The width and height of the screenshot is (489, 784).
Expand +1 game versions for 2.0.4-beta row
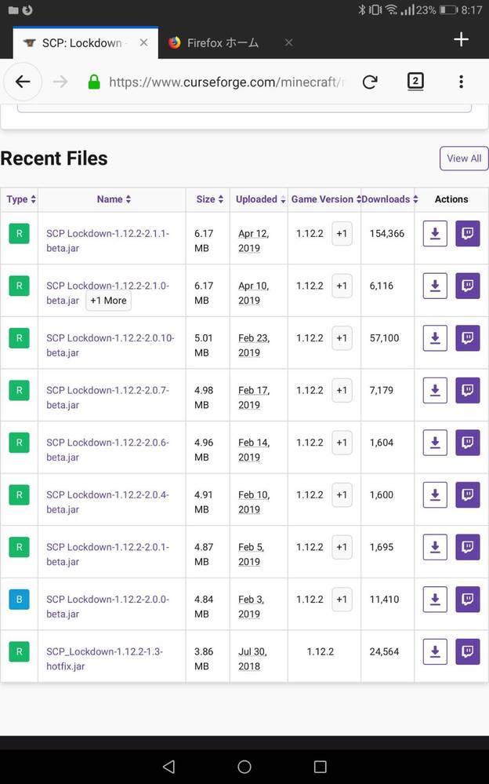point(342,495)
